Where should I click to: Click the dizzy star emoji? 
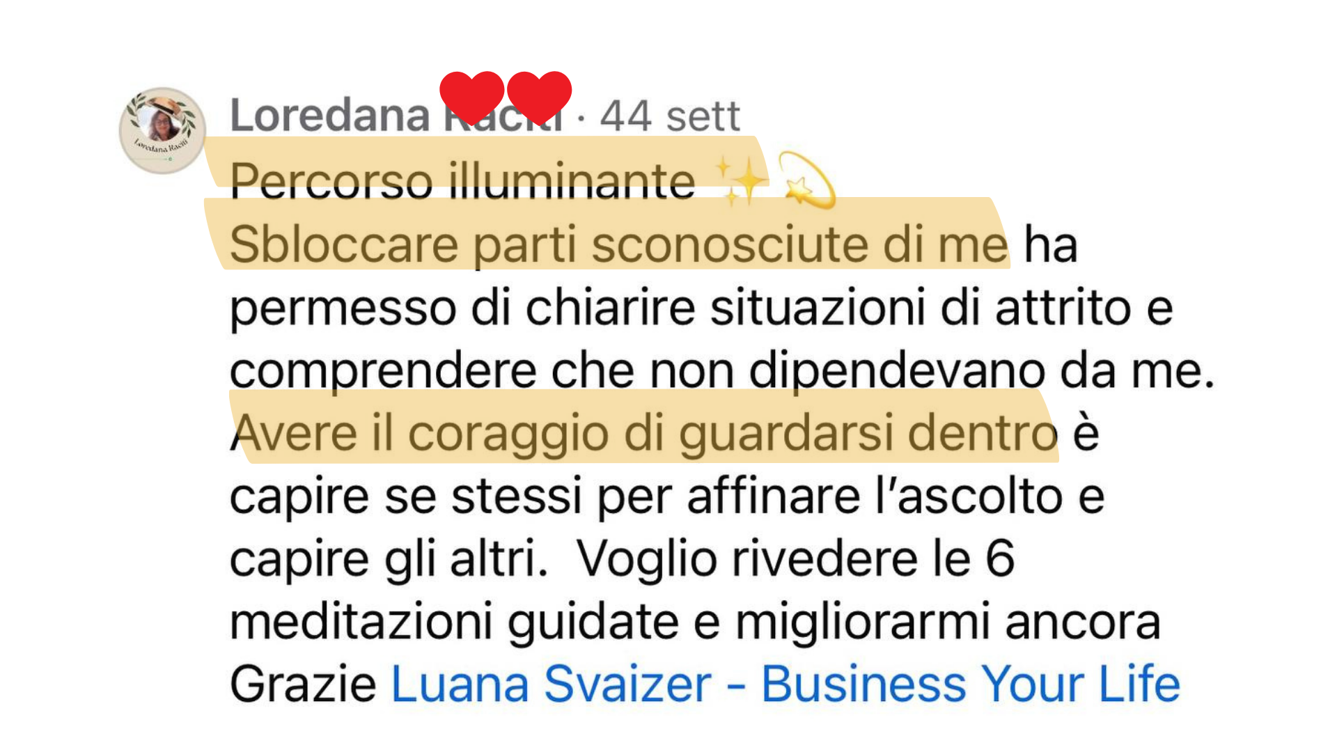(x=807, y=181)
